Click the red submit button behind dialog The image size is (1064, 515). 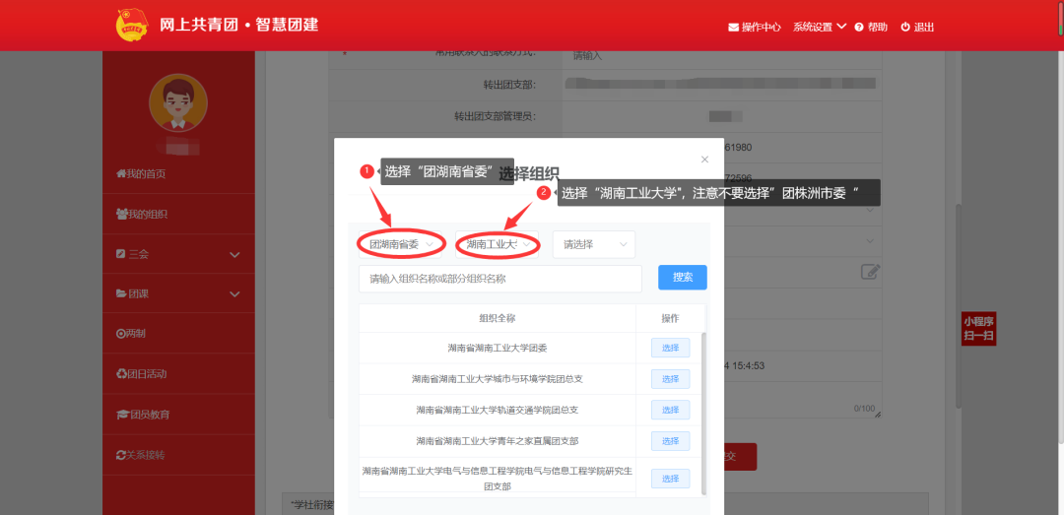tap(740, 457)
